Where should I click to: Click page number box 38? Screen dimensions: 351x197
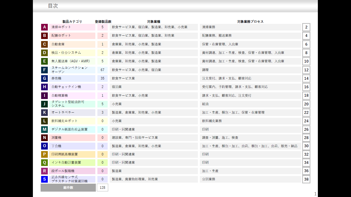[306, 179]
